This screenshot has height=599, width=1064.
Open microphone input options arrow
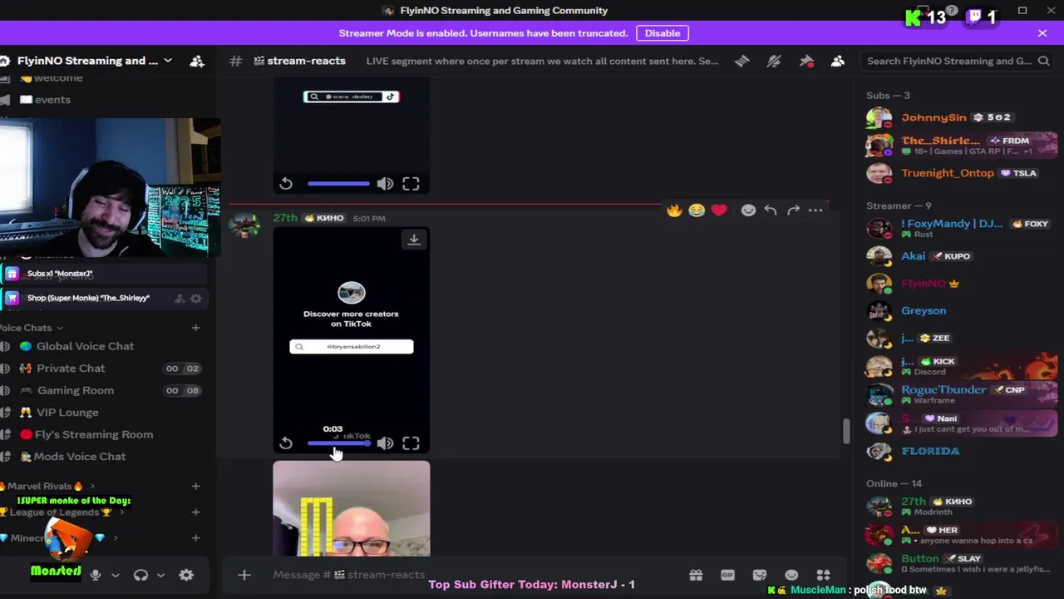[x=116, y=575]
